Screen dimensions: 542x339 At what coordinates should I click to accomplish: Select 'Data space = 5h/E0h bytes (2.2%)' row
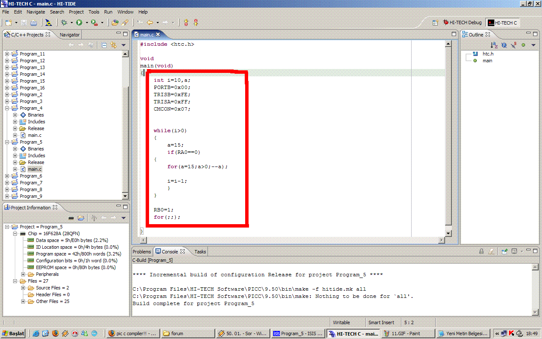click(x=67, y=240)
